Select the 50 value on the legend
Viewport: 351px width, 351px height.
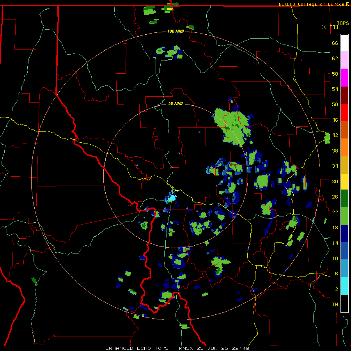335,105
